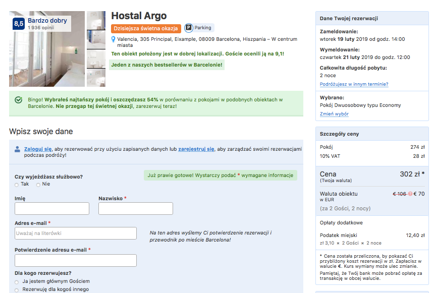Click the blue location pin icon
The height and width of the screenshot is (293, 433).
(113, 39)
